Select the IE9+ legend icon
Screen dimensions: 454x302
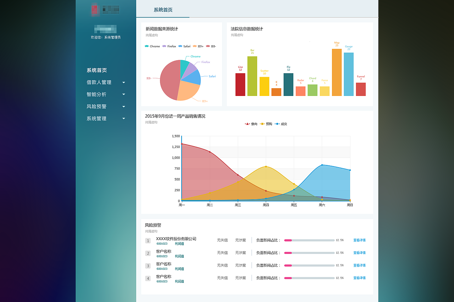pyautogui.click(x=195, y=46)
